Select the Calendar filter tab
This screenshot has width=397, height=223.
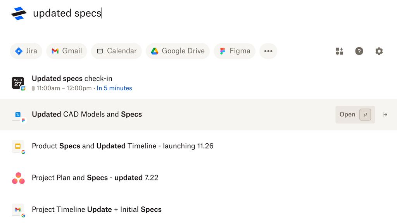116,51
